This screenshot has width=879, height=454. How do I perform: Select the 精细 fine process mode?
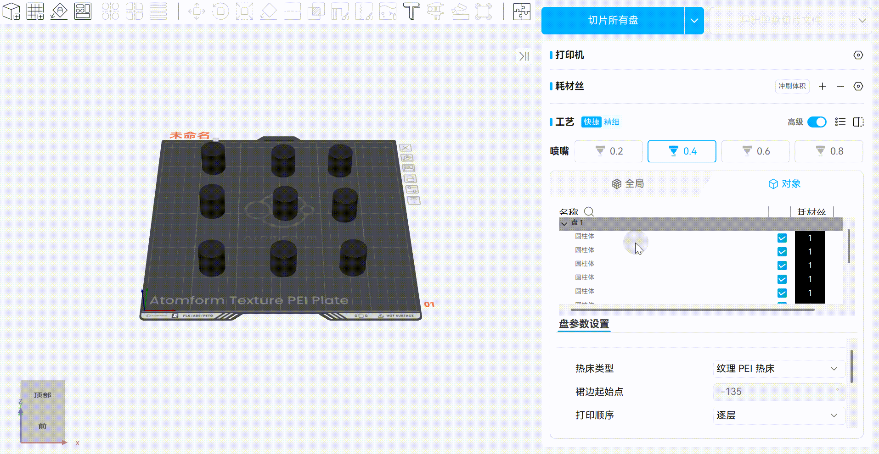[x=612, y=122]
